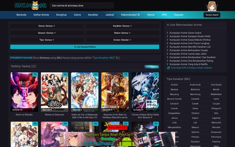Open the APK nav link
The width and height of the screenshot is (235, 147).
[164, 15]
